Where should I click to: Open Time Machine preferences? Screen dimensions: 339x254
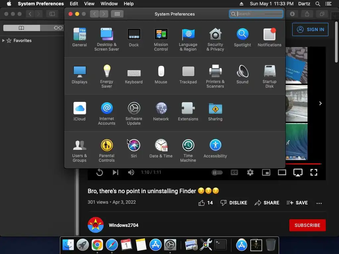point(188,151)
